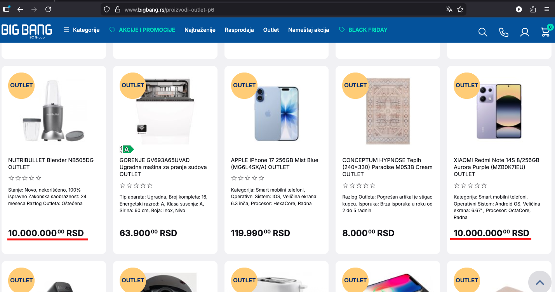Open the user account profile icon
The image size is (555, 292).
click(x=525, y=32)
